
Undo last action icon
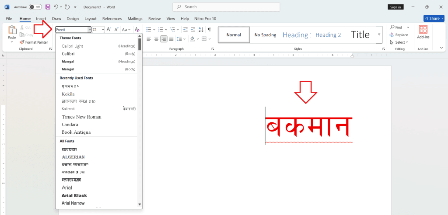[x=56, y=7]
